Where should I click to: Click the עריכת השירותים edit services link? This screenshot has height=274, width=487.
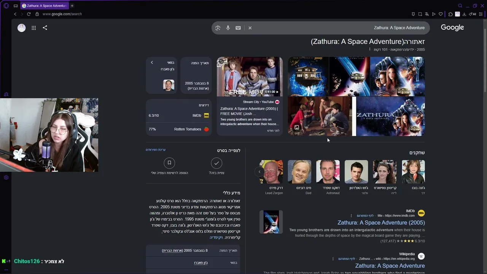156,150
